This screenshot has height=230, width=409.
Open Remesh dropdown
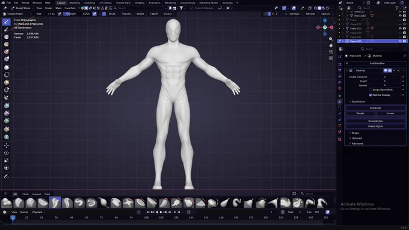(311, 14)
